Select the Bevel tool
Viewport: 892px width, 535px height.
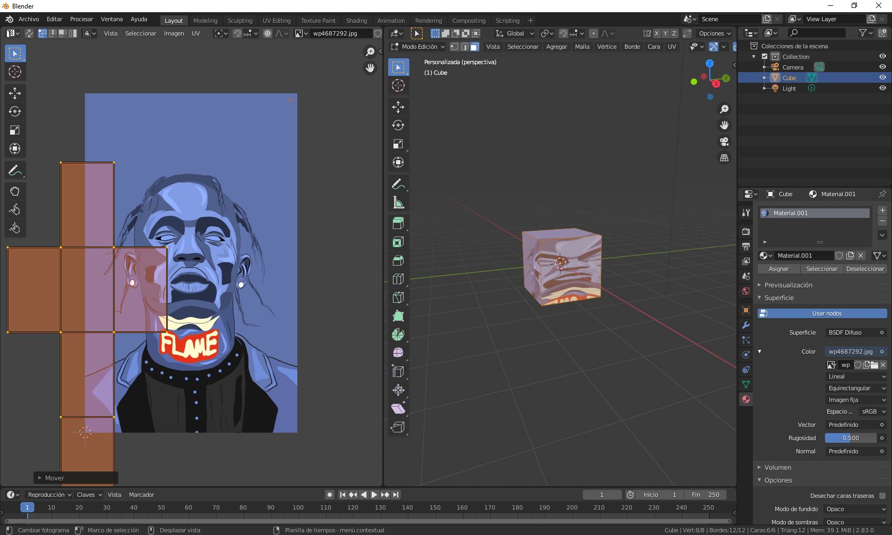pyautogui.click(x=398, y=260)
